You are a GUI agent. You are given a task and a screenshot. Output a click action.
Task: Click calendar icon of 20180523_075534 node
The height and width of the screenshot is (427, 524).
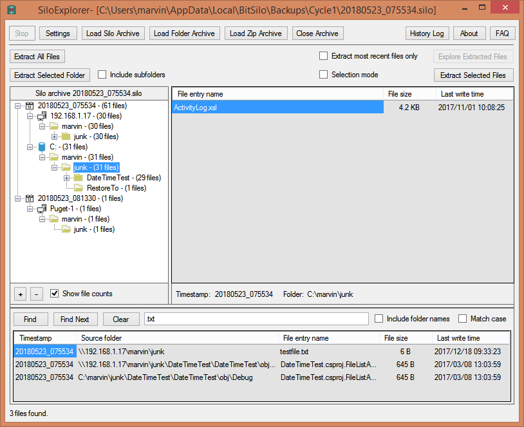tap(30, 106)
